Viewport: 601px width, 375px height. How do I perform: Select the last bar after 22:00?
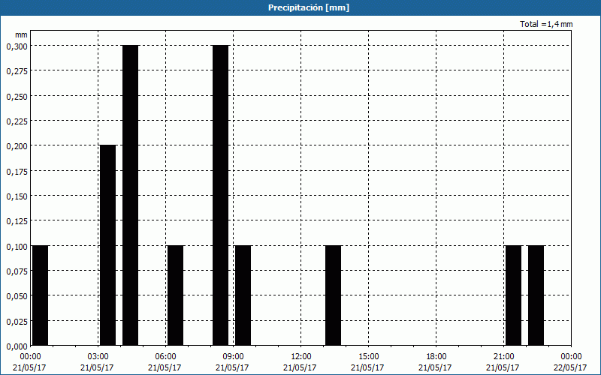coord(536,295)
